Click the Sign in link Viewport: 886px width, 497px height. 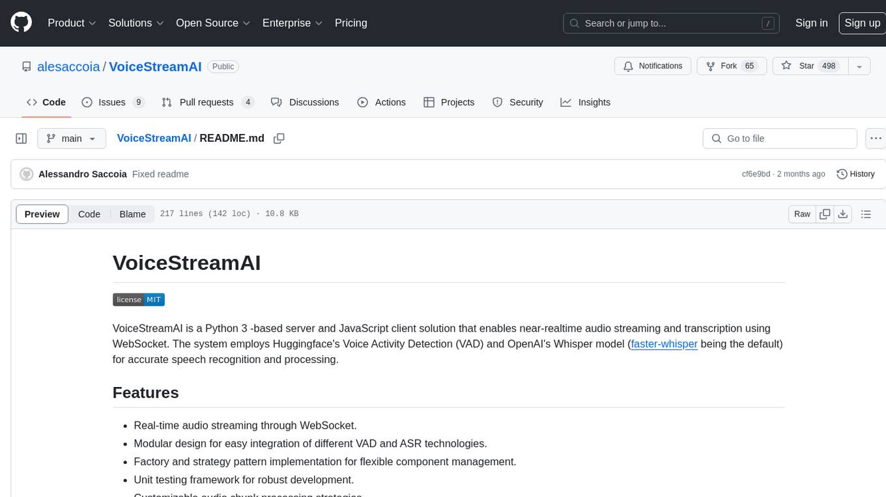click(x=811, y=23)
